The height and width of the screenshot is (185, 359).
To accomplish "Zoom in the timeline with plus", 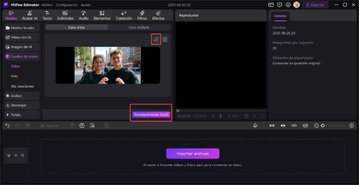I will click(352, 126).
